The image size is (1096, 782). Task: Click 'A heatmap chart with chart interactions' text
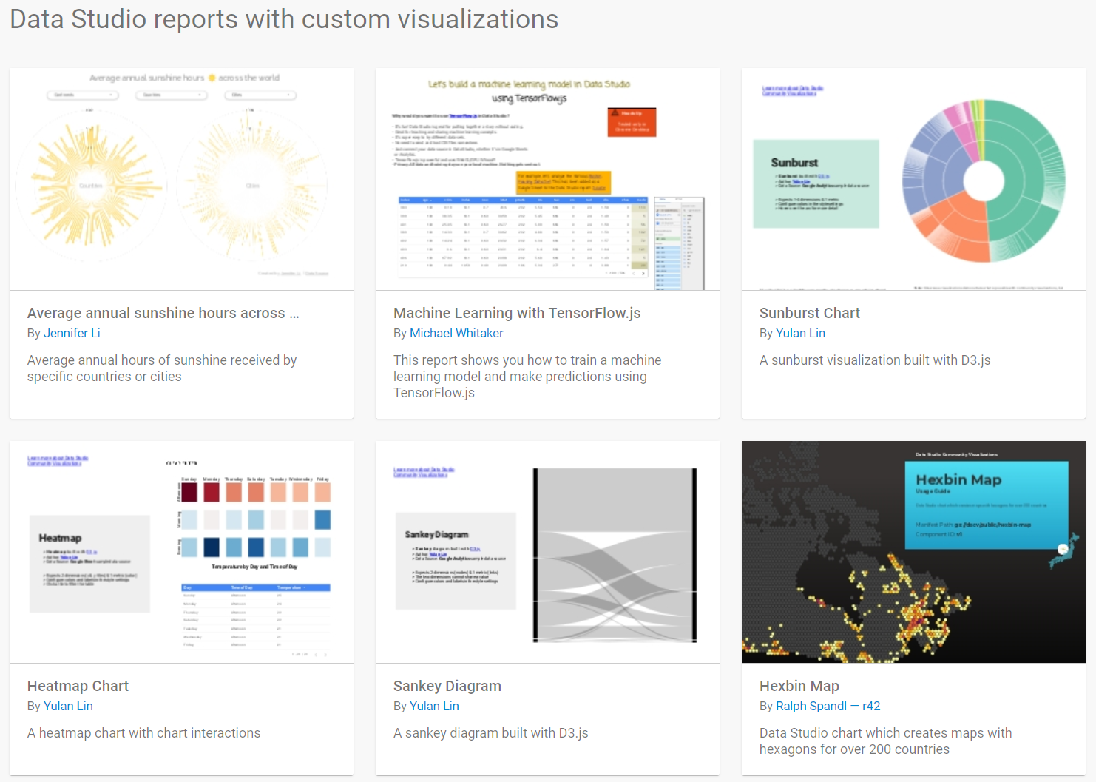click(143, 733)
